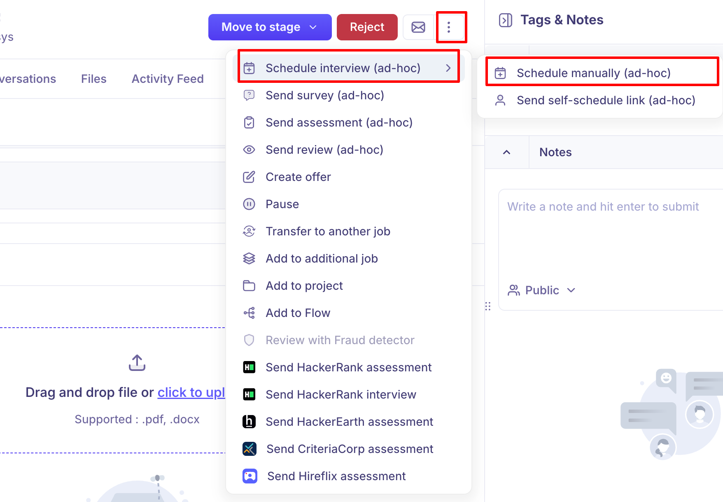Screen dimensions: 723x502
Task: Open the Activity Feed tab
Action: (x=168, y=79)
